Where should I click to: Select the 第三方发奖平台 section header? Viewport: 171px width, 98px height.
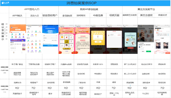pyautogui.click(x=146, y=9)
